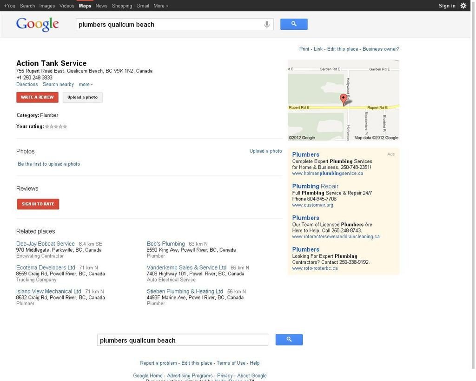Expand the 'more' dropdown under address
The image size is (476, 381).
[x=86, y=85]
